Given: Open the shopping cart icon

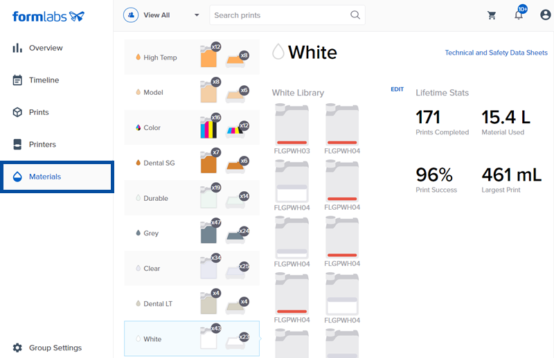Looking at the screenshot, I should coord(492,15).
